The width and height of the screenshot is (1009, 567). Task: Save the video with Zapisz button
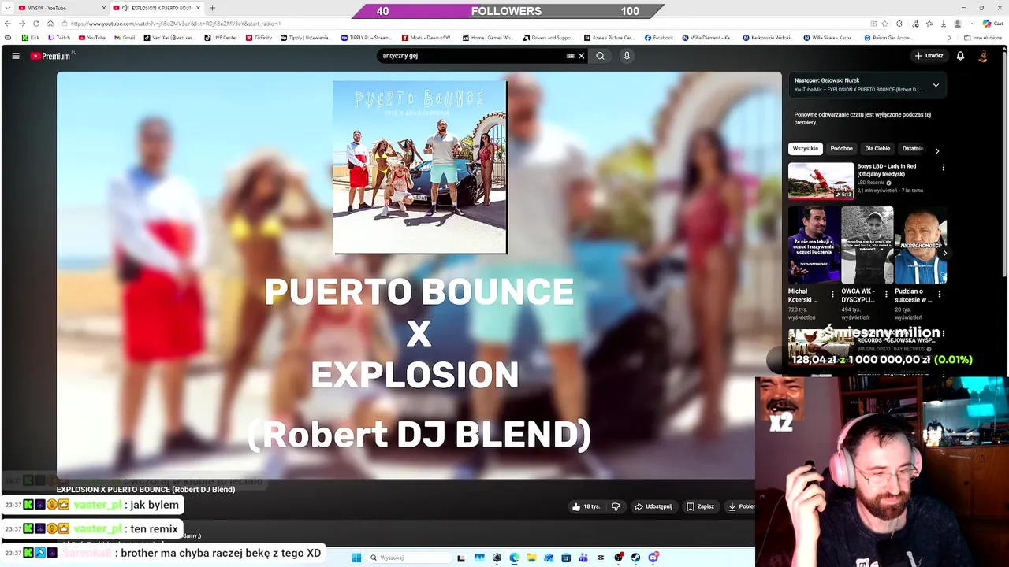[x=700, y=506]
